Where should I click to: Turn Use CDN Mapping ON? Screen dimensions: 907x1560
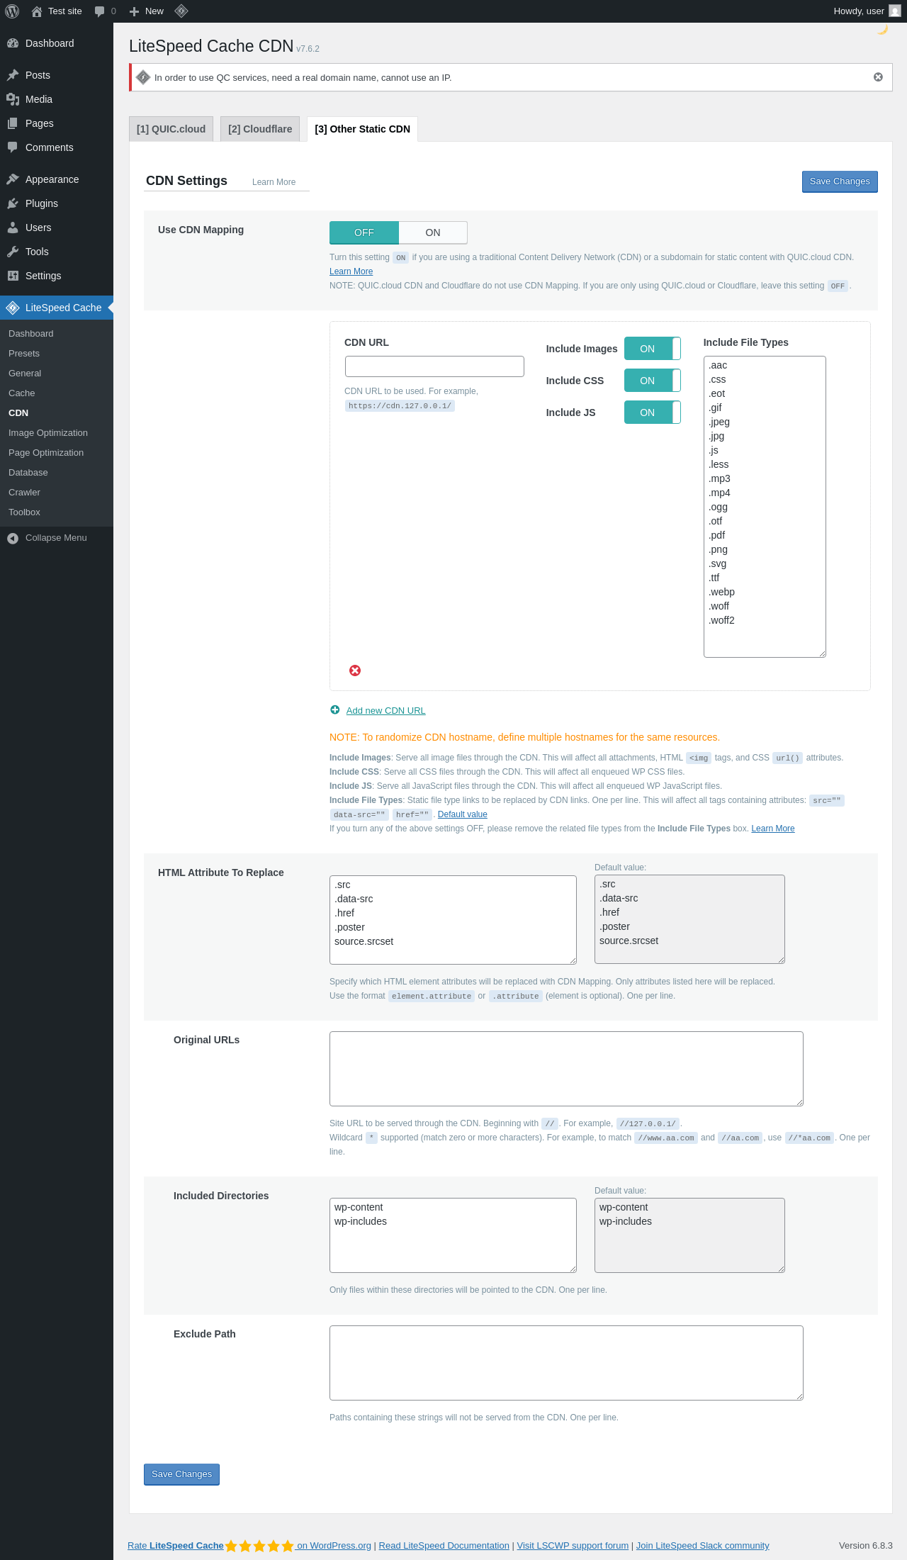[x=433, y=232]
